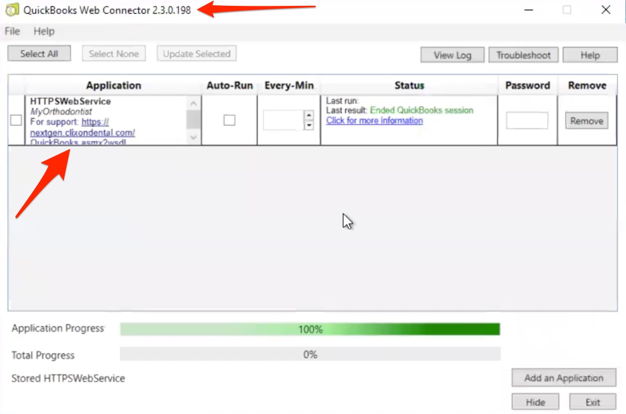Image resolution: width=626 pixels, height=414 pixels.
Task: Open the File menu
Action: pyautogui.click(x=13, y=32)
